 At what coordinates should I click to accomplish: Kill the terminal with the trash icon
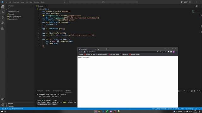194,91
